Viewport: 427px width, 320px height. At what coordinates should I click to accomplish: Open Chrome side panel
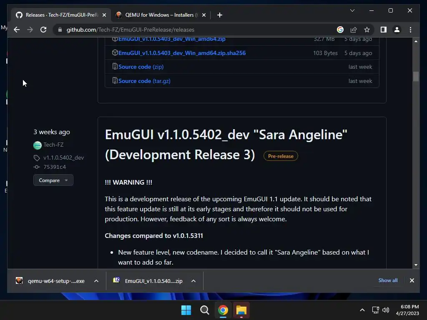(384, 30)
